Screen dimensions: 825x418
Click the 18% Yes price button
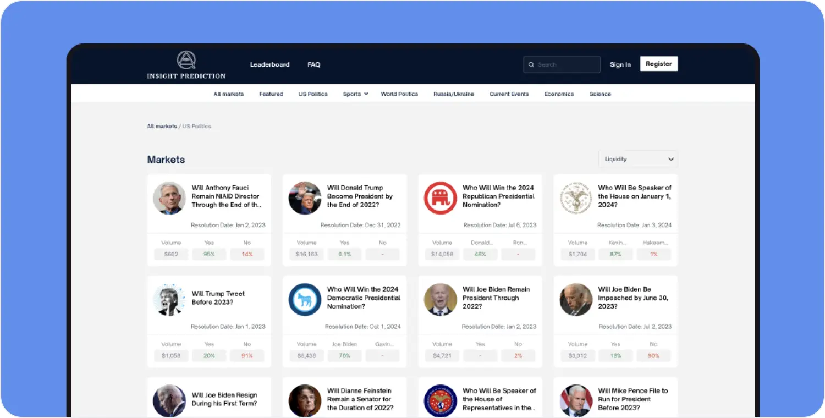pos(615,356)
